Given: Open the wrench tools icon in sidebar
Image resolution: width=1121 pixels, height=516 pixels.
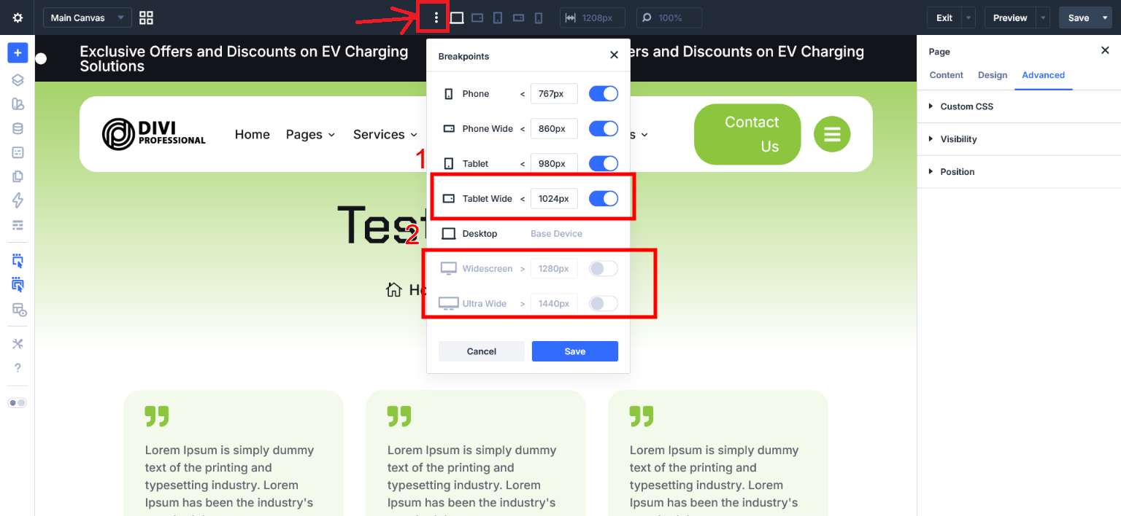Looking at the screenshot, I should [18, 343].
